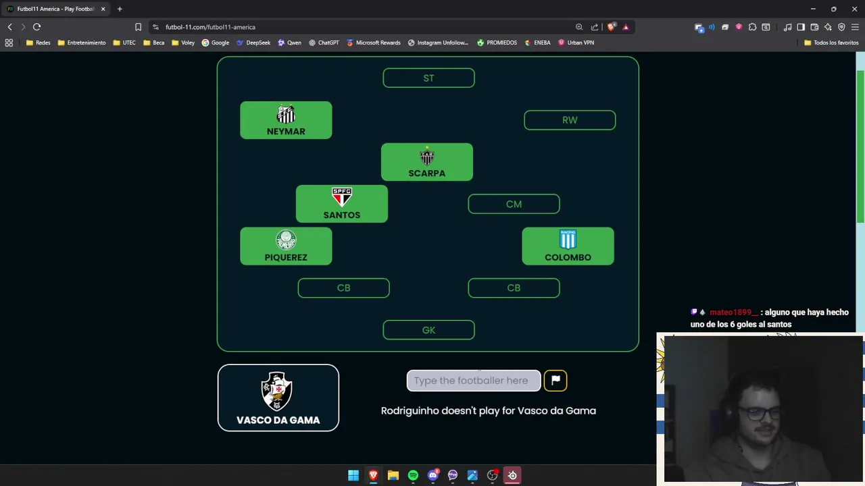
Task: Select the RW position slot
Action: point(570,120)
